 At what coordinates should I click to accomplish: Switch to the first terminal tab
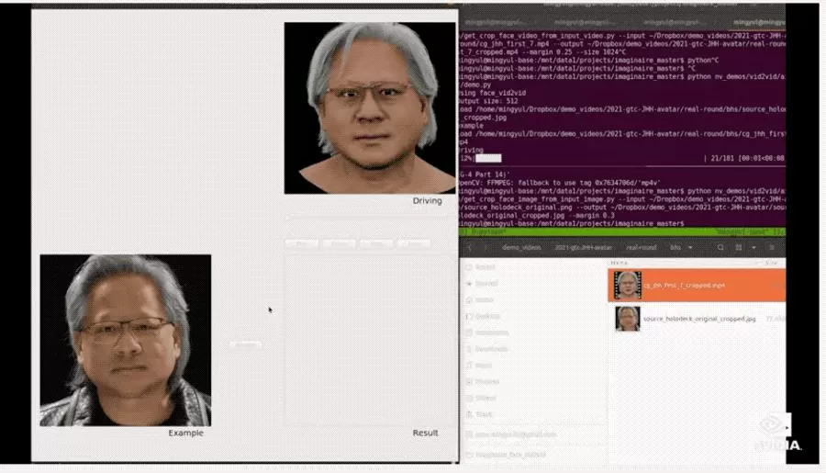click(x=494, y=22)
